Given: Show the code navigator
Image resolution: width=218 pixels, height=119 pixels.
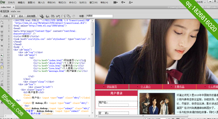Looking at the screenshot, I should pyautogui.click(x=2, y=26).
